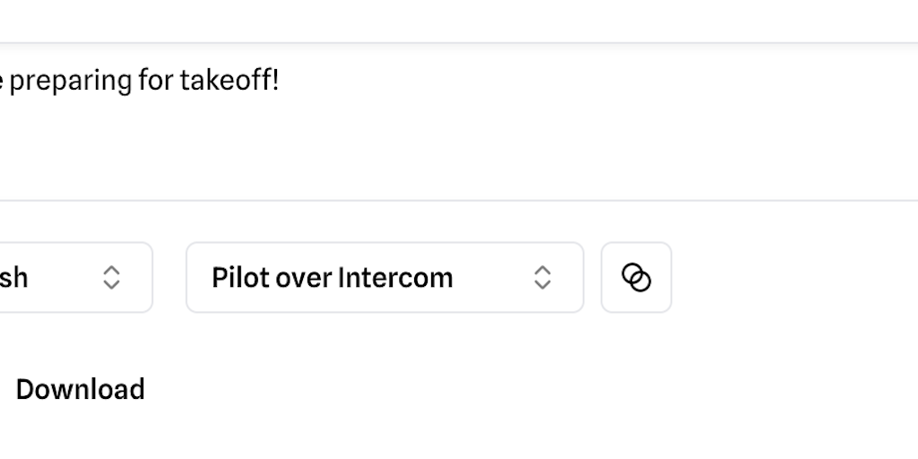
Task: Click the overlapping circles icon button
Action: pos(637,278)
